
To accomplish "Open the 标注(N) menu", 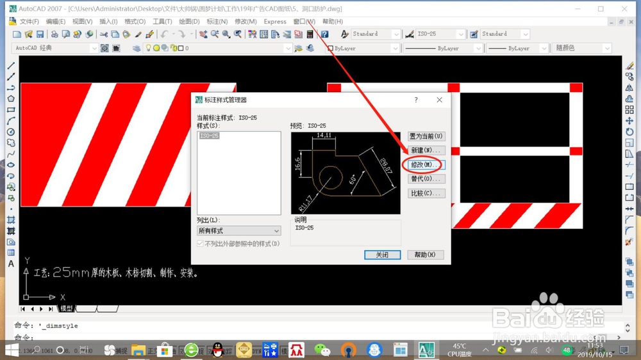I will (217, 22).
